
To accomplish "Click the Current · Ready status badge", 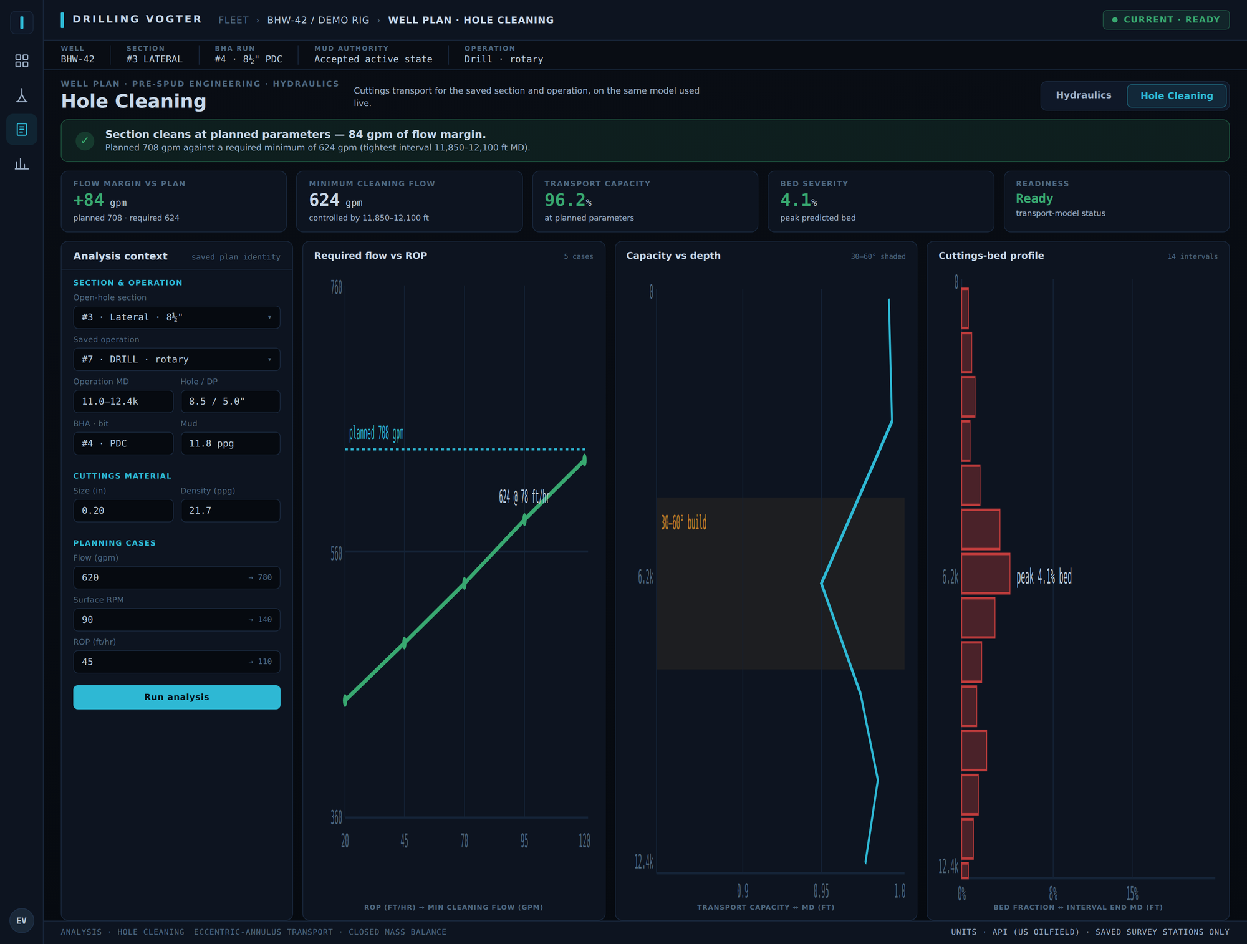I will [x=1166, y=20].
